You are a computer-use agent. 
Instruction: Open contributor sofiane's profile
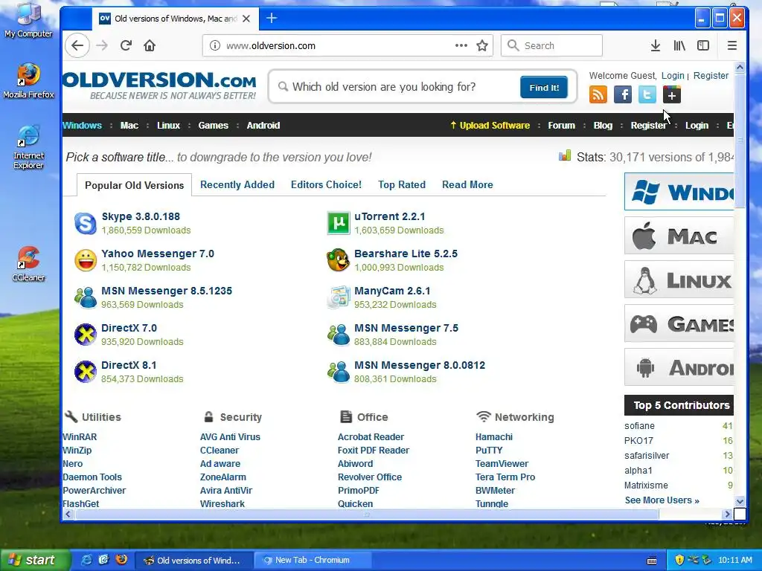pyautogui.click(x=639, y=426)
